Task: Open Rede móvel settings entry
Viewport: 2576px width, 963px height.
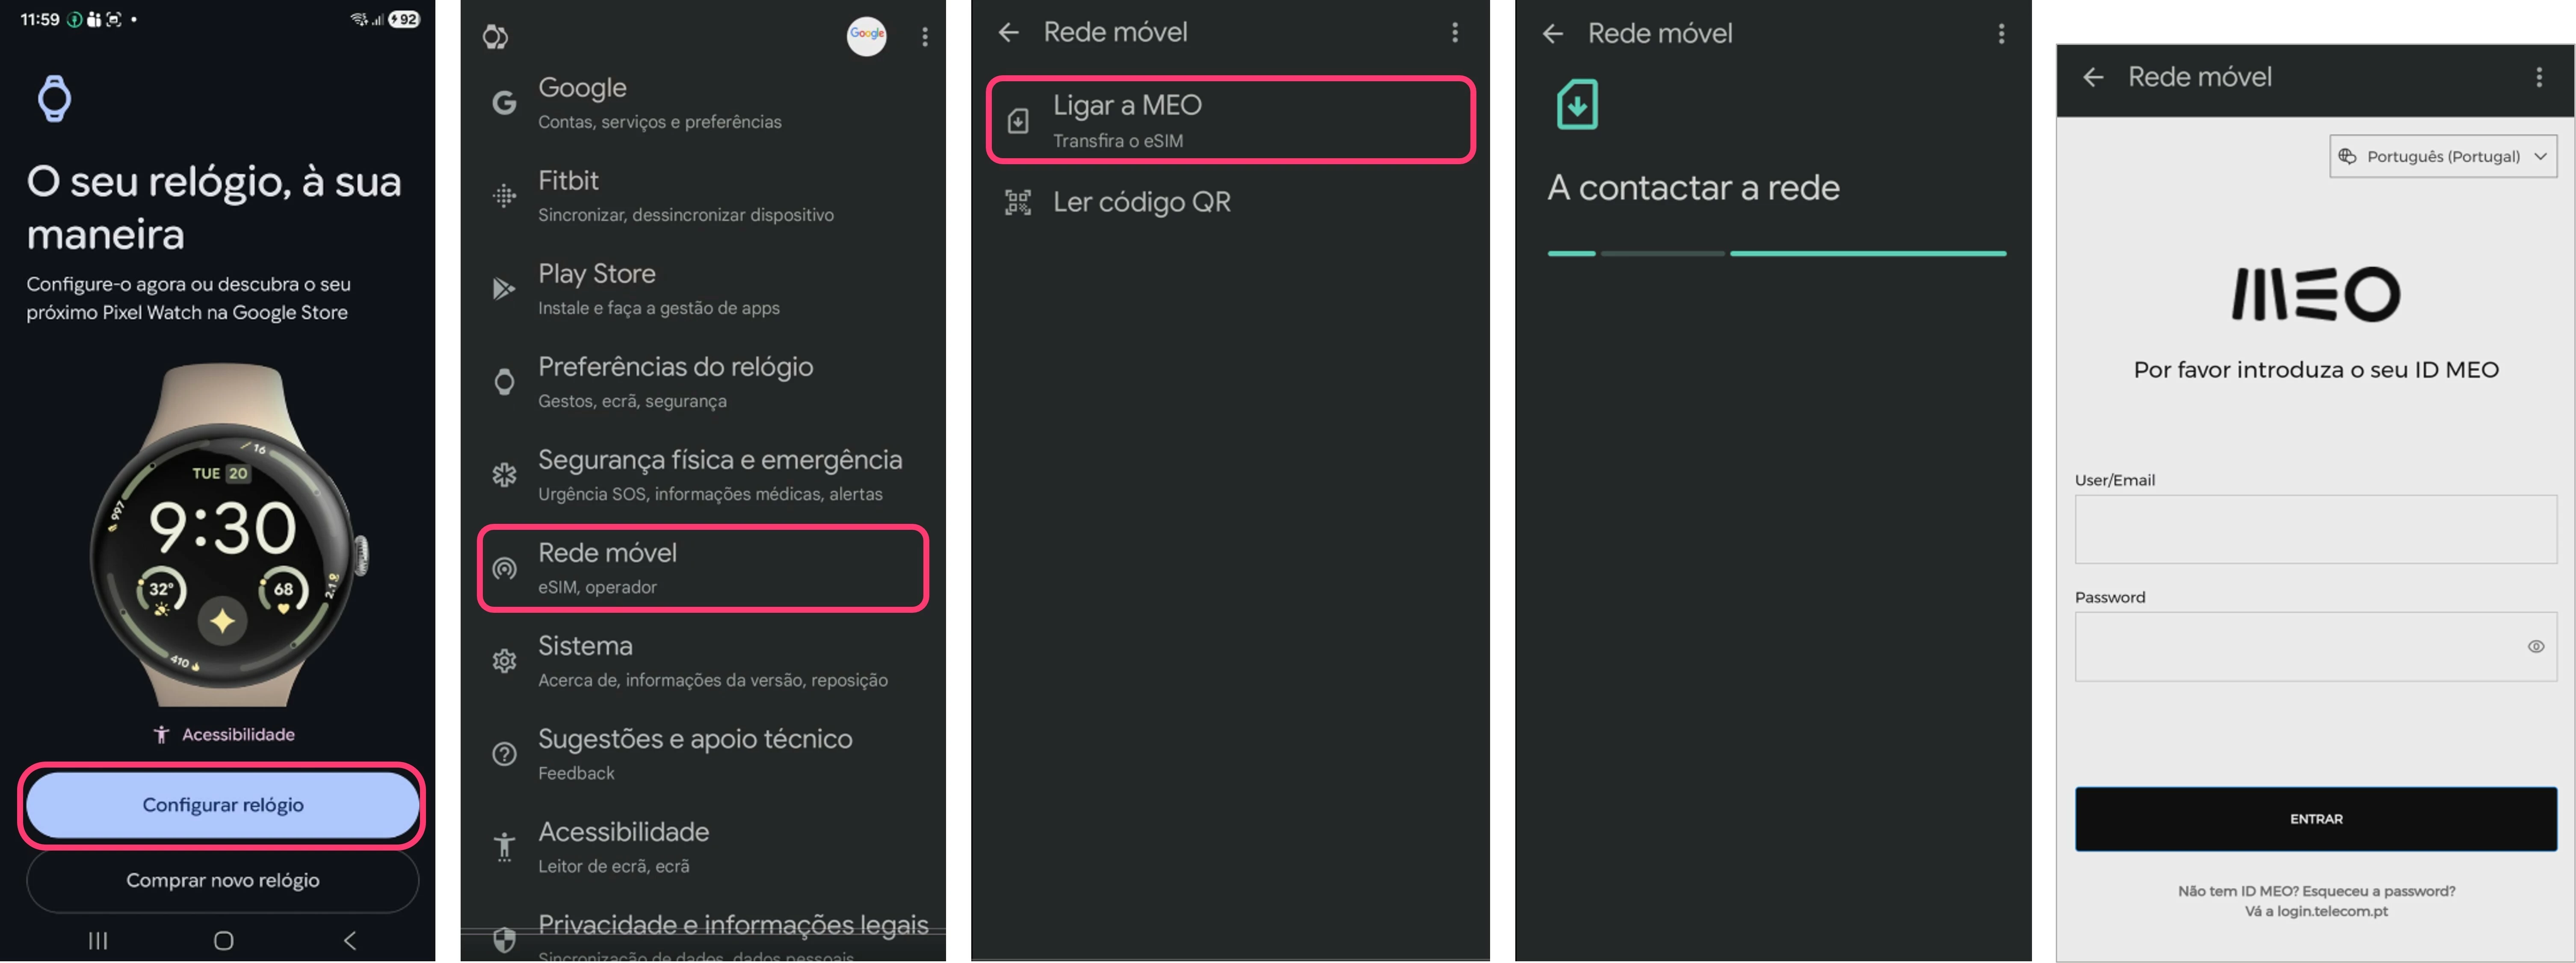Action: (x=703, y=568)
